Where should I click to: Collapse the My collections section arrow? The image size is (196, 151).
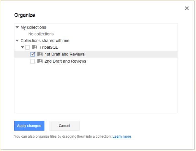coord(17,28)
